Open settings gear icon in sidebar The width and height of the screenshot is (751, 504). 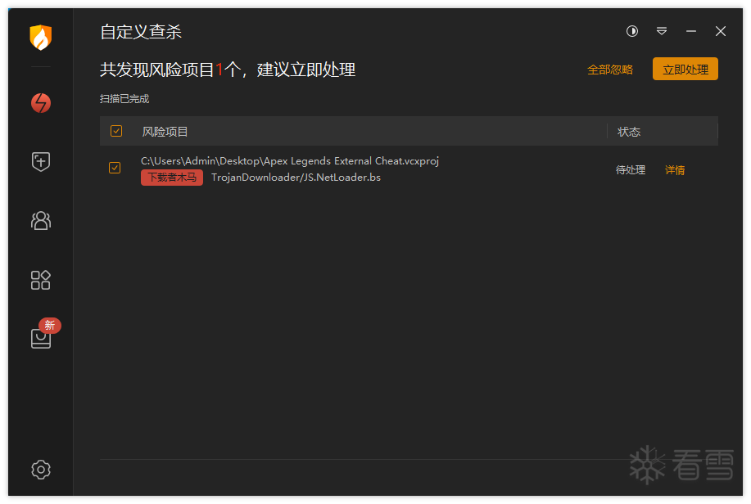click(41, 470)
